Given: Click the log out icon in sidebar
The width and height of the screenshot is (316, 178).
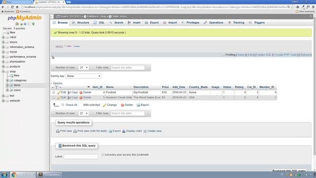Looking at the screenshot, I should 21,24.
